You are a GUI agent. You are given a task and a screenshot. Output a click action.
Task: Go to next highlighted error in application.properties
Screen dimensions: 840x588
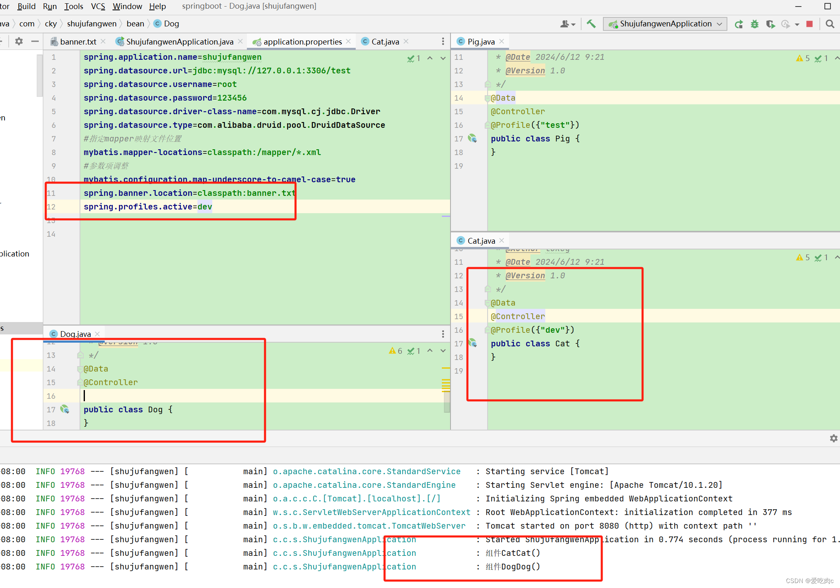[443, 58]
